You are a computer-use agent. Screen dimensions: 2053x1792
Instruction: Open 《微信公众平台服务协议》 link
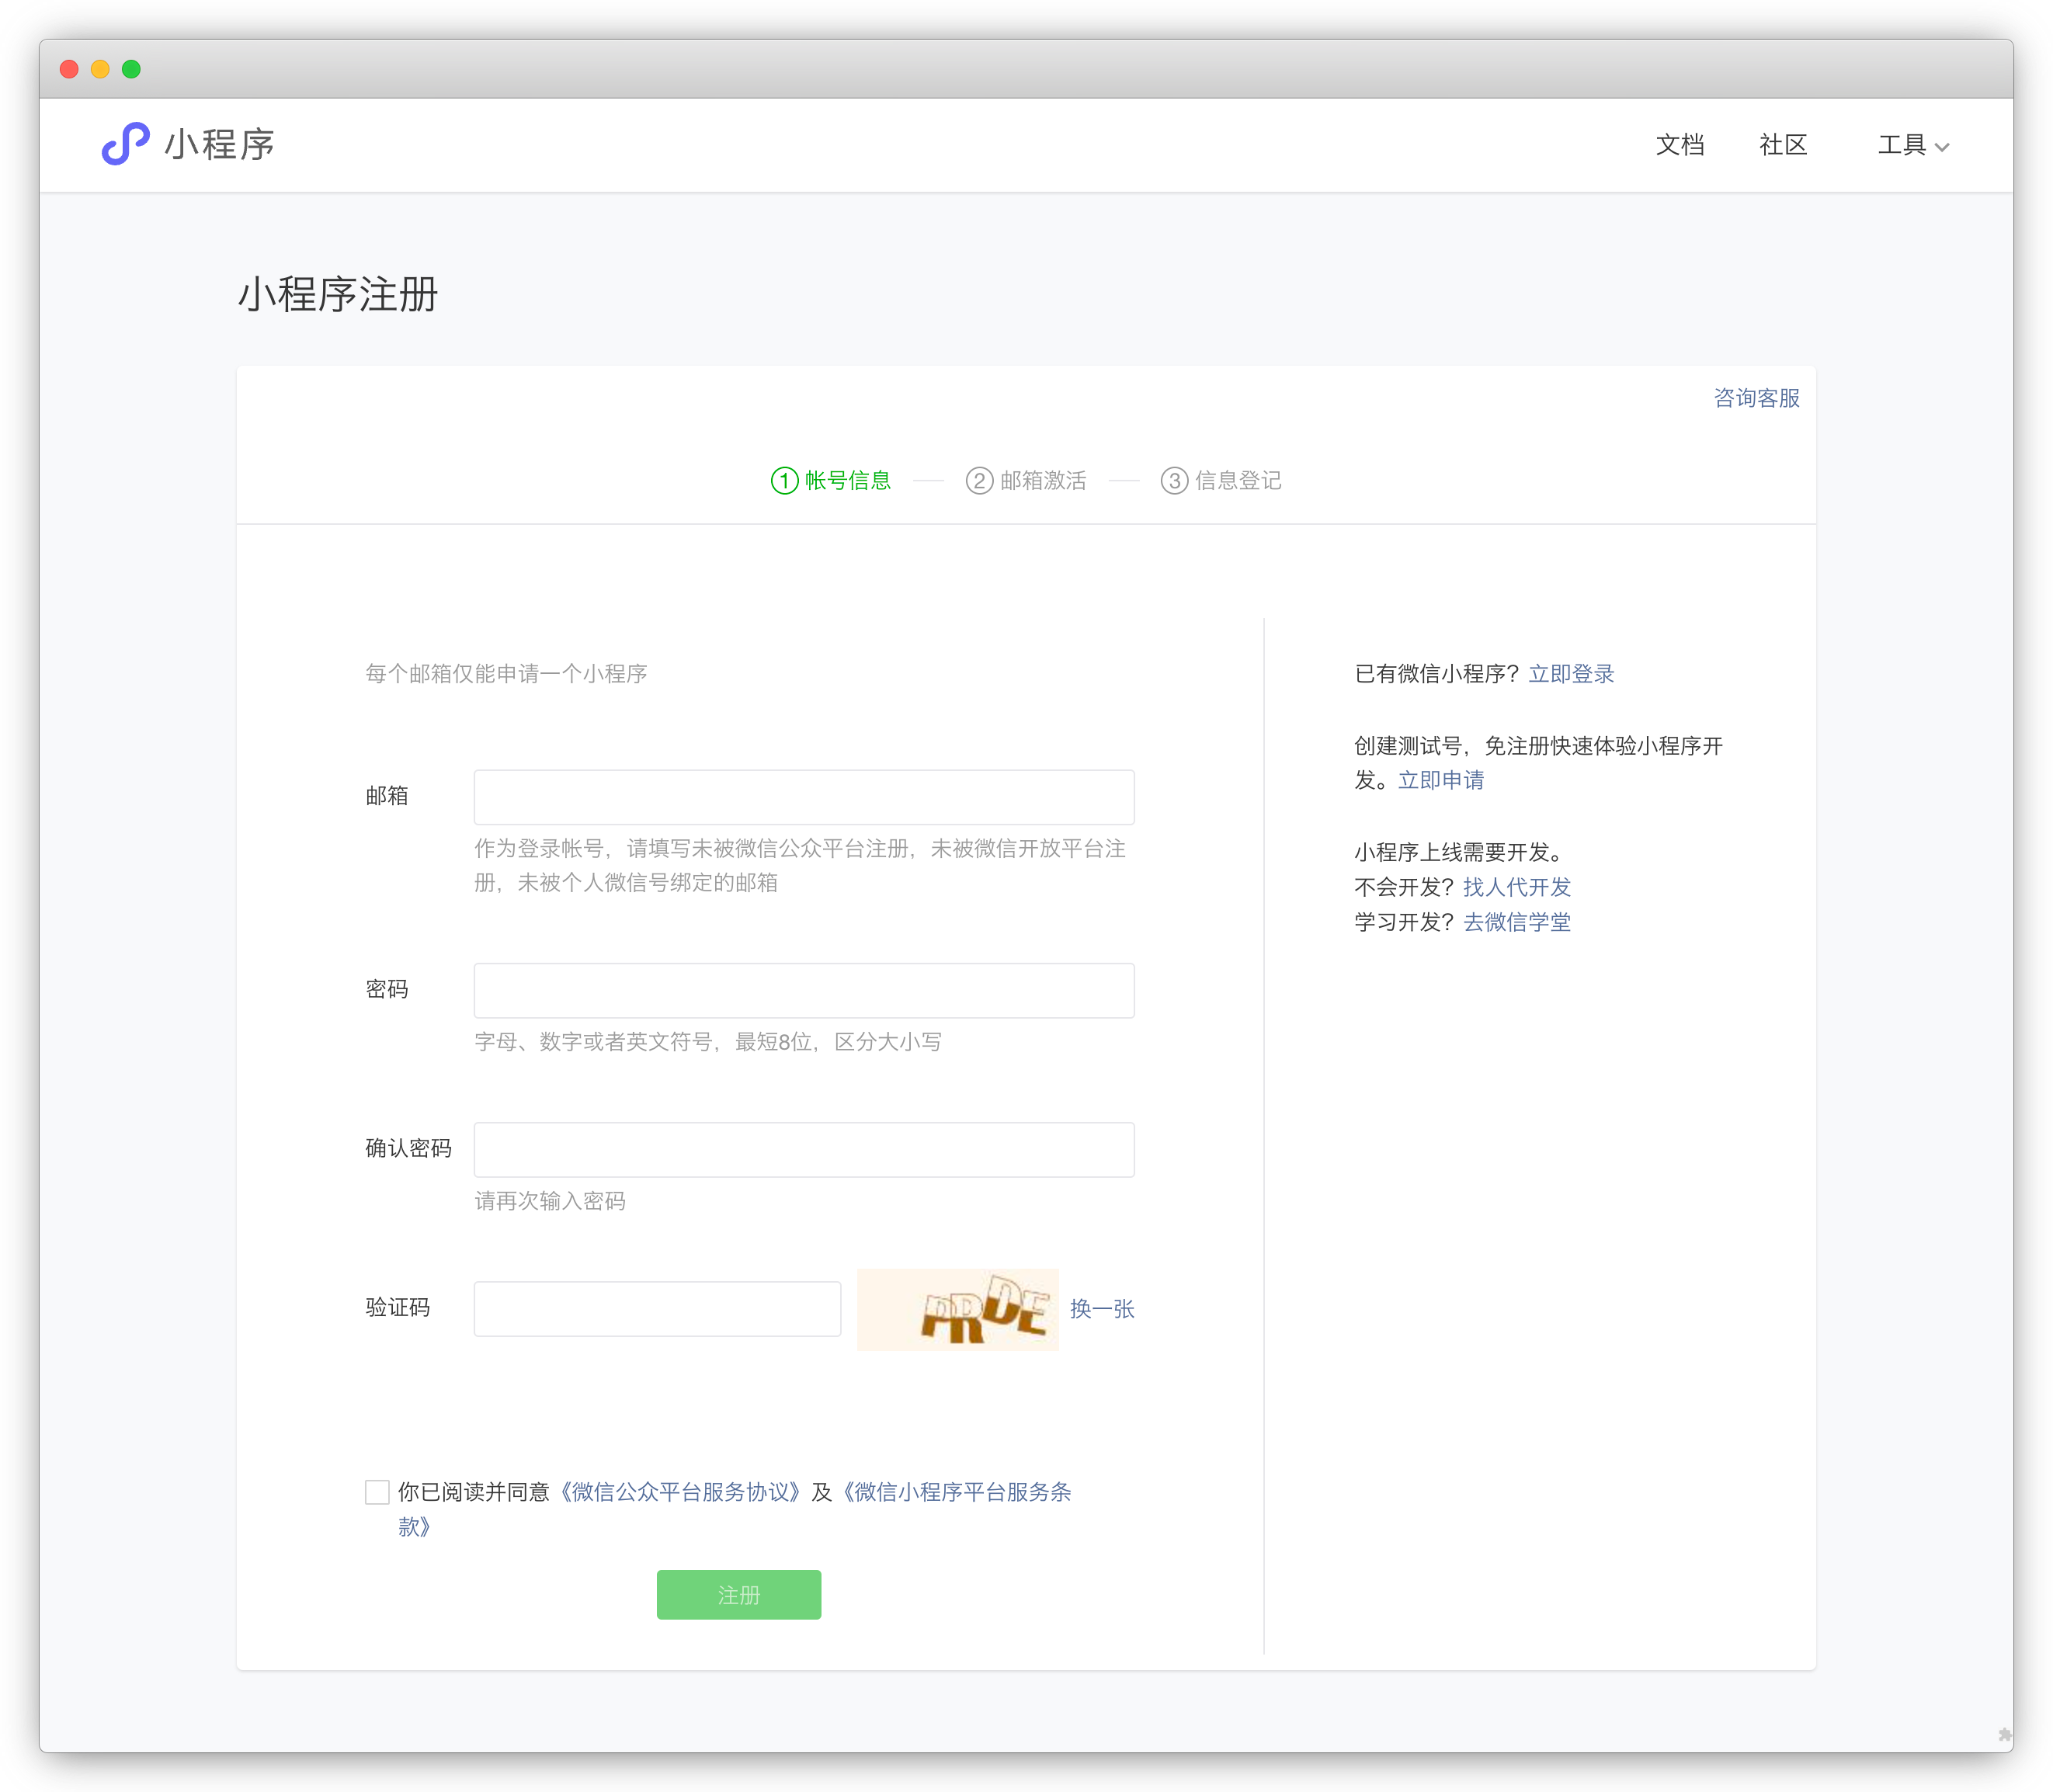tap(680, 1492)
